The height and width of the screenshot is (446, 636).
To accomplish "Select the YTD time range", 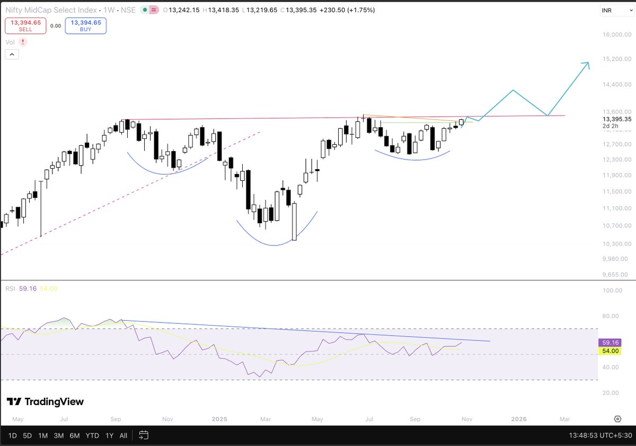I will click(92, 435).
